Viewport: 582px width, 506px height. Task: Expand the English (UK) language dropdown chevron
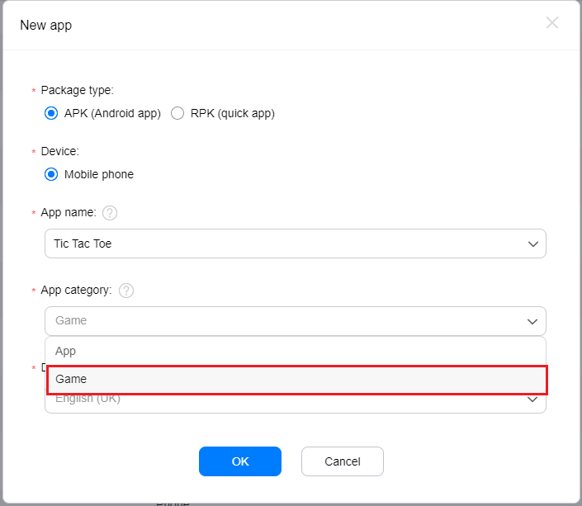532,400
